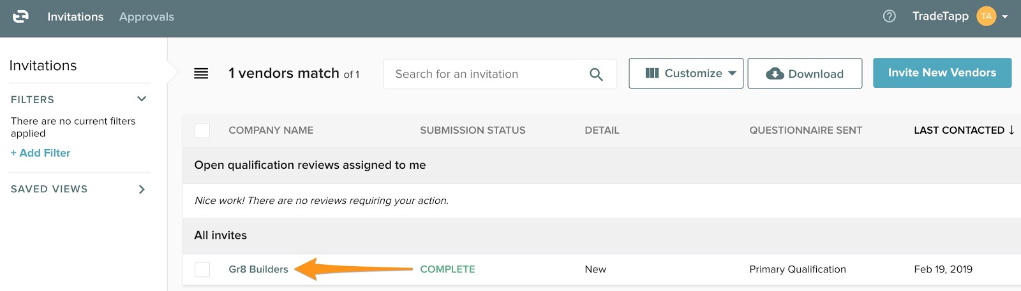Click the Download cloud icon
1021x291 pixels.
pos(775,74)
